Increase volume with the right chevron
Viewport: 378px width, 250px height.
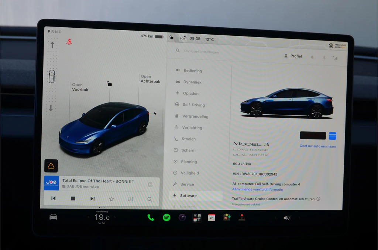pyautogui.click(x=300, y=218)
